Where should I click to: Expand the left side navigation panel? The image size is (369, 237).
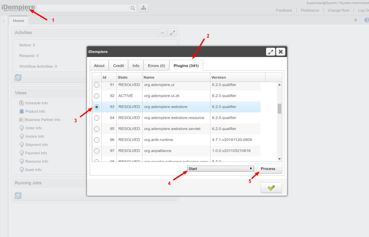(4, 21)
